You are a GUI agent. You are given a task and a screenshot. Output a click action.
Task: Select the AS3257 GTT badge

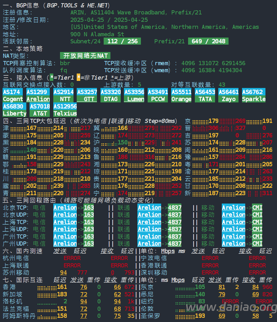point(87,95)
